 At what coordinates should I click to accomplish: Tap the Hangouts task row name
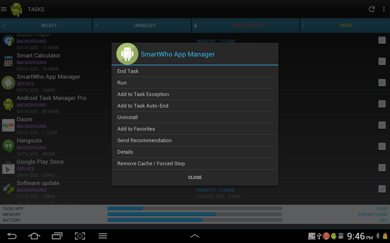pos(29,141)
